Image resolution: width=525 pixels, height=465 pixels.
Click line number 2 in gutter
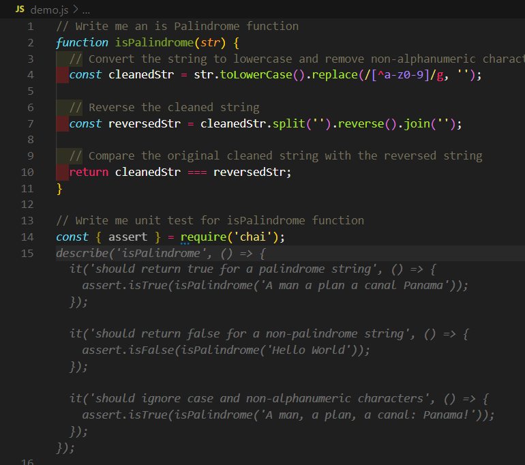tap(31, 43)
